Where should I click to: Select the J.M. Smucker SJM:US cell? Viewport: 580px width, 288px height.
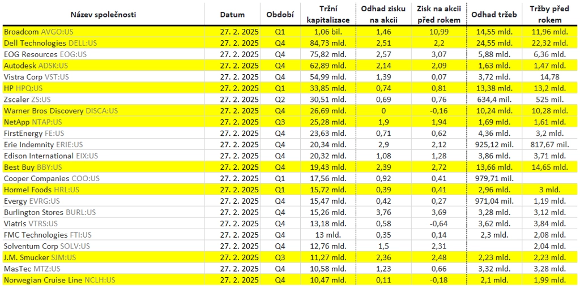[103, 257]
